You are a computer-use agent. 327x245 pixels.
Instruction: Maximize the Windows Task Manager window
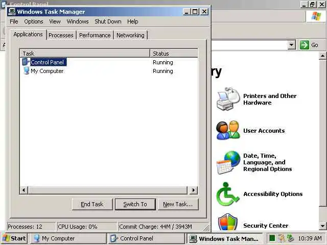point(195,12)
